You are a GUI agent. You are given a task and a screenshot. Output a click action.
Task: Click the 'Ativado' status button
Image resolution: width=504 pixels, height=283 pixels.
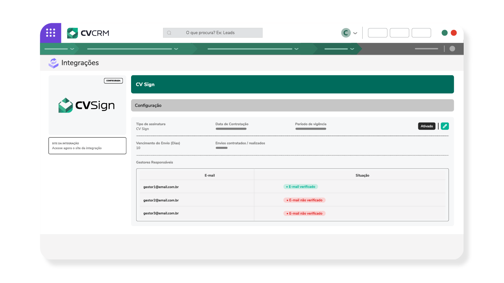(x=427, y=126)
